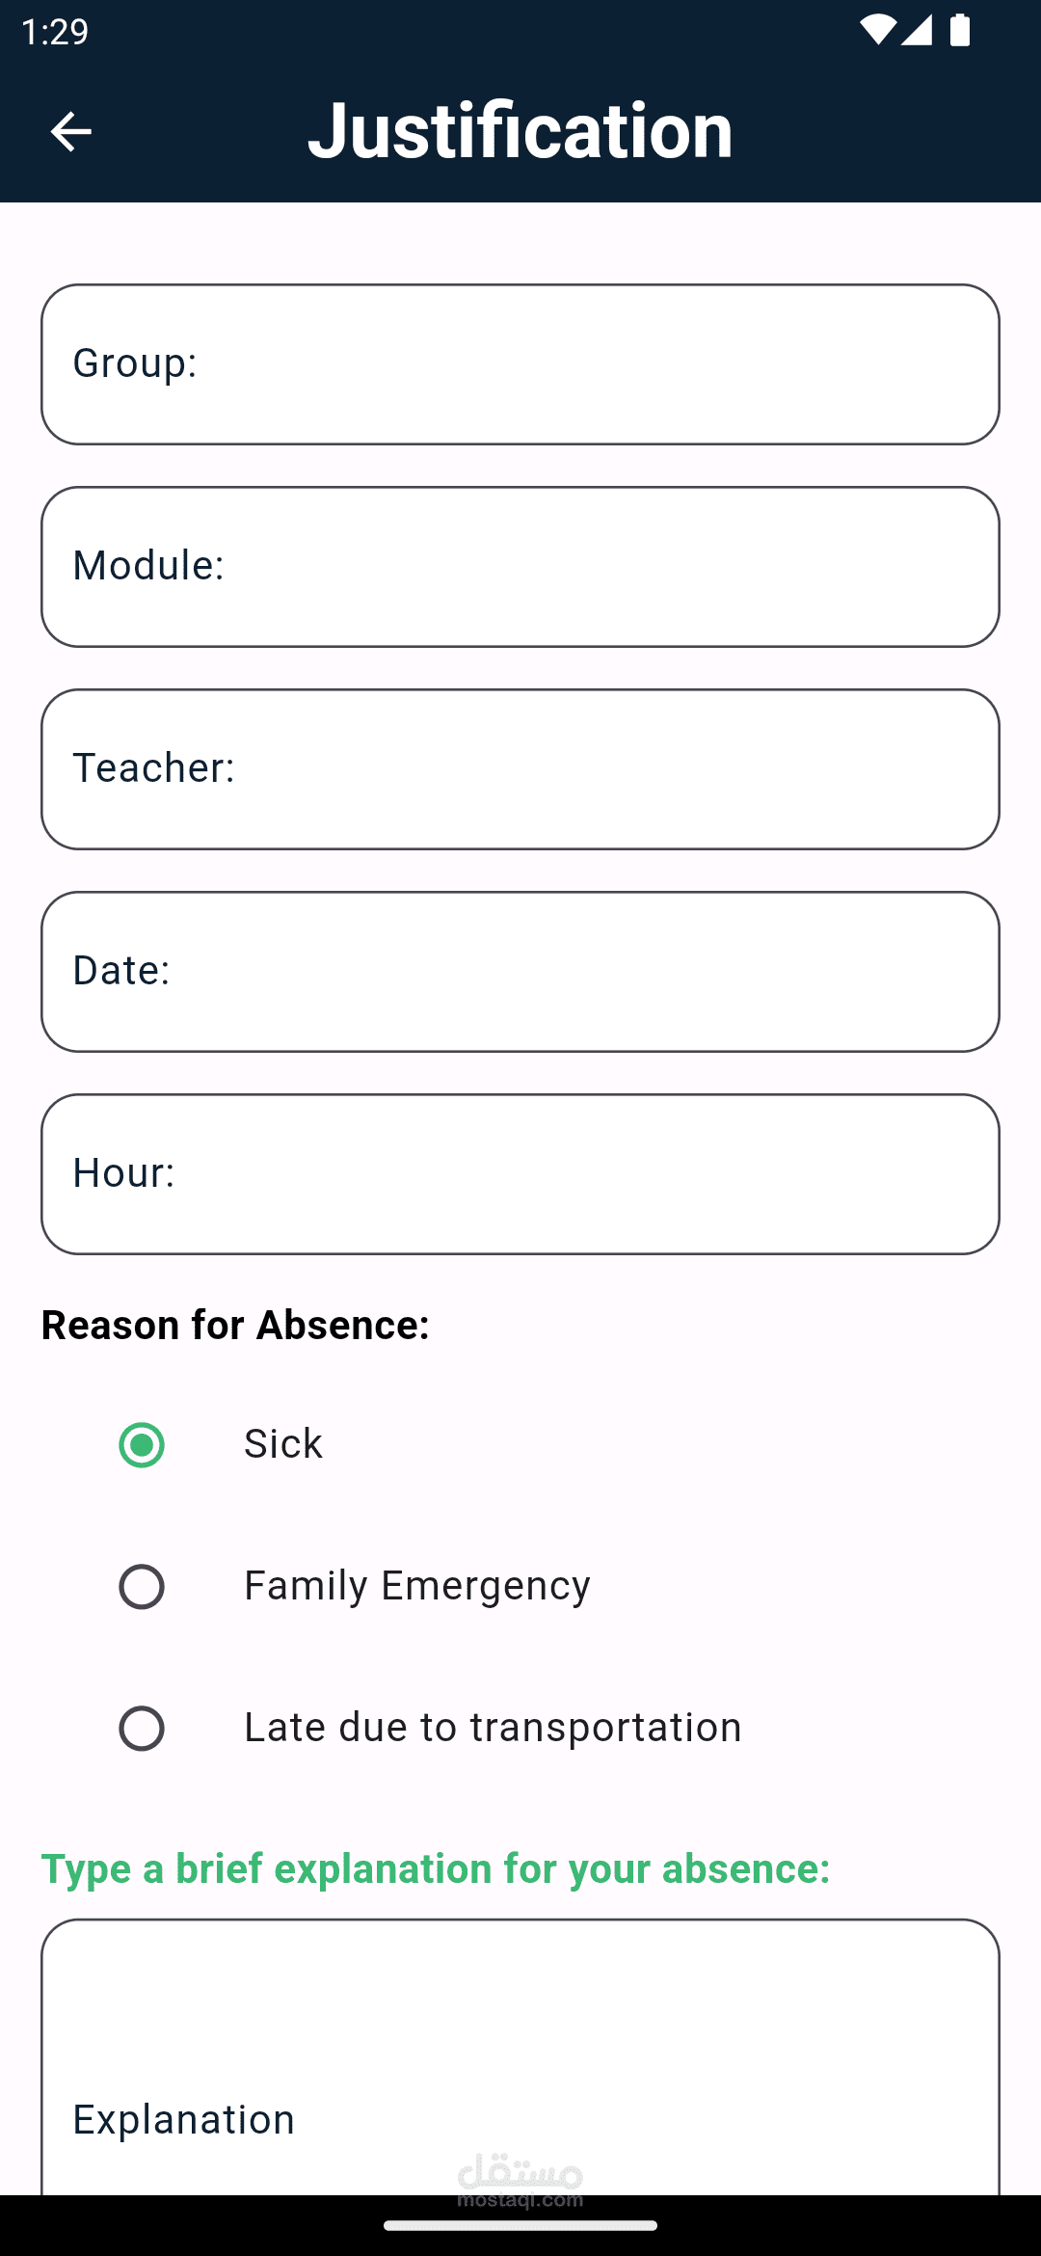Click the green brief explanation heading
1041x2256 pixels.
tap(436, 1868)
